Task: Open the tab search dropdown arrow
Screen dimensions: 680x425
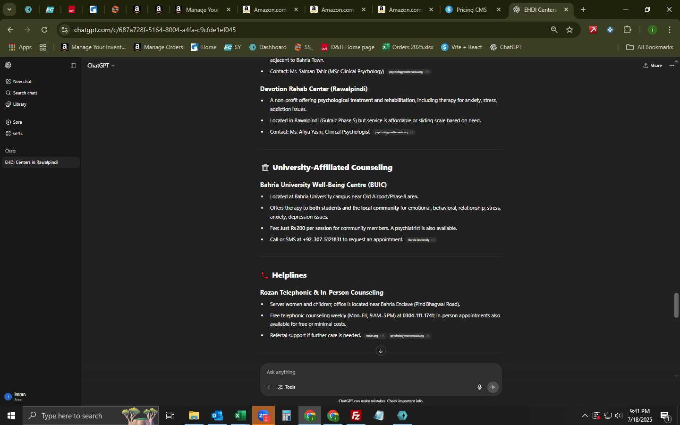Action: (x=9, y=9)
